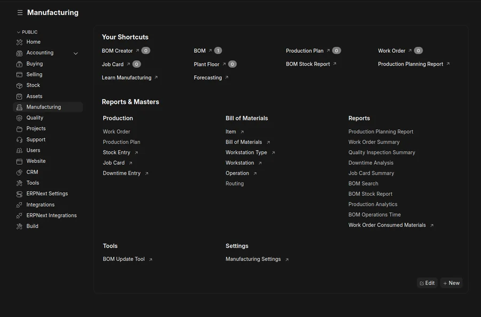Click the Stock box icon in sidebar
Screen dimensions: 481x317
[19, 85]
